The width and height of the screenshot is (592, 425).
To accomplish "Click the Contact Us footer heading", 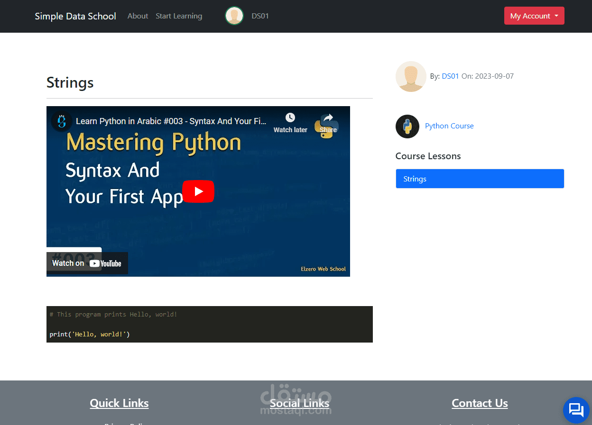I will pos(480,403).
